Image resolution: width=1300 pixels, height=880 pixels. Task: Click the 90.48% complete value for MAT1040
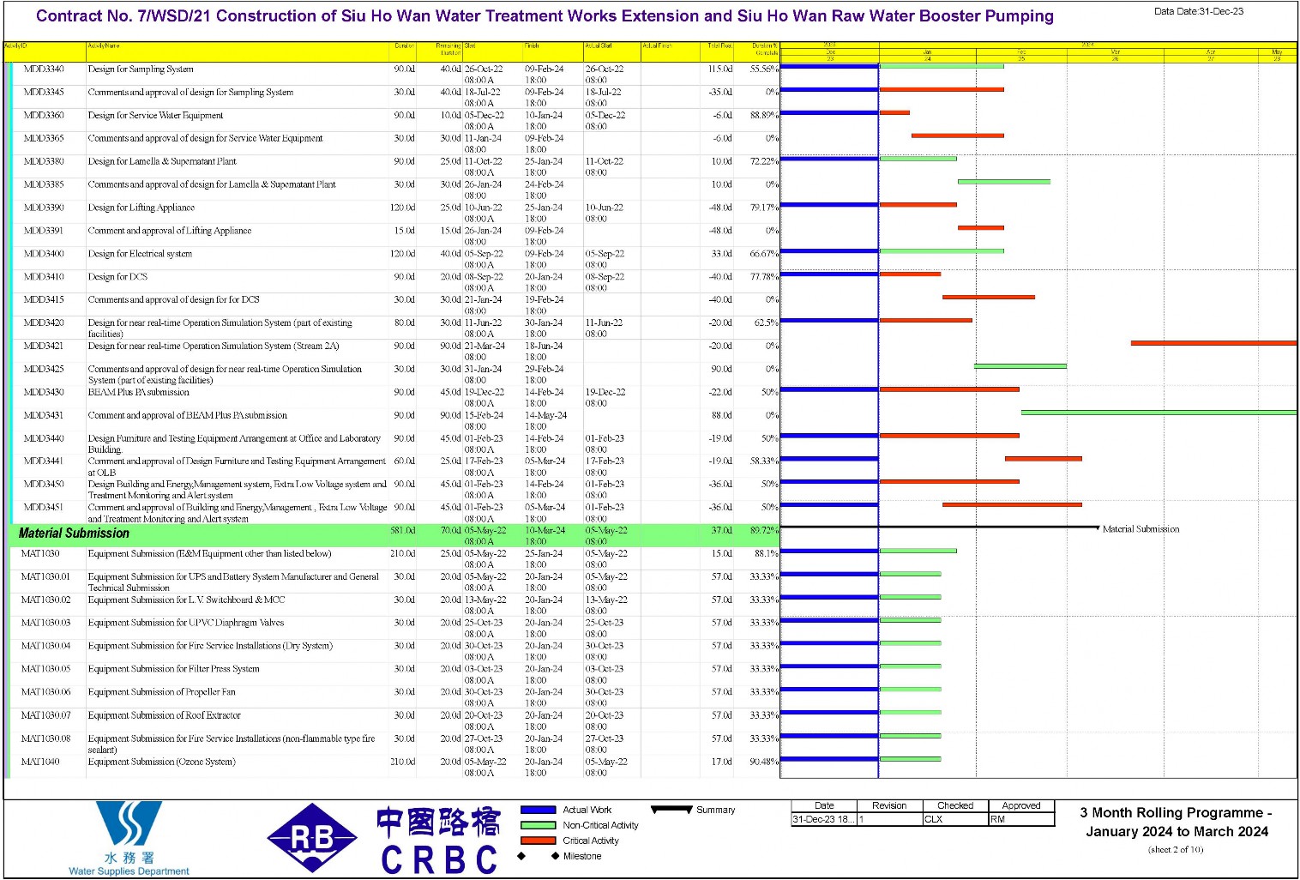tap(764, 762)
